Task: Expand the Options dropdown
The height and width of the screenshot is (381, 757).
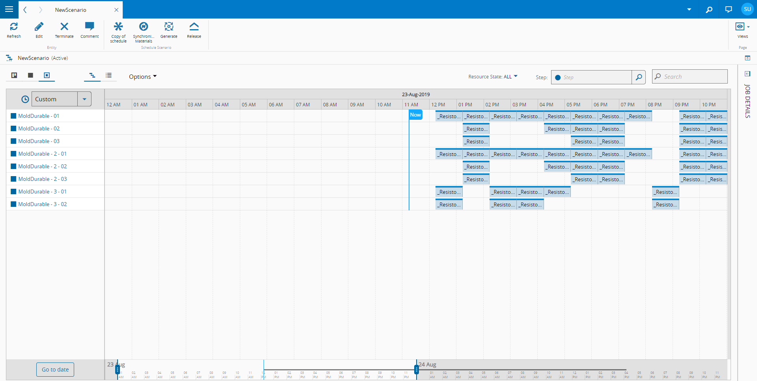Action: [143, 76]
